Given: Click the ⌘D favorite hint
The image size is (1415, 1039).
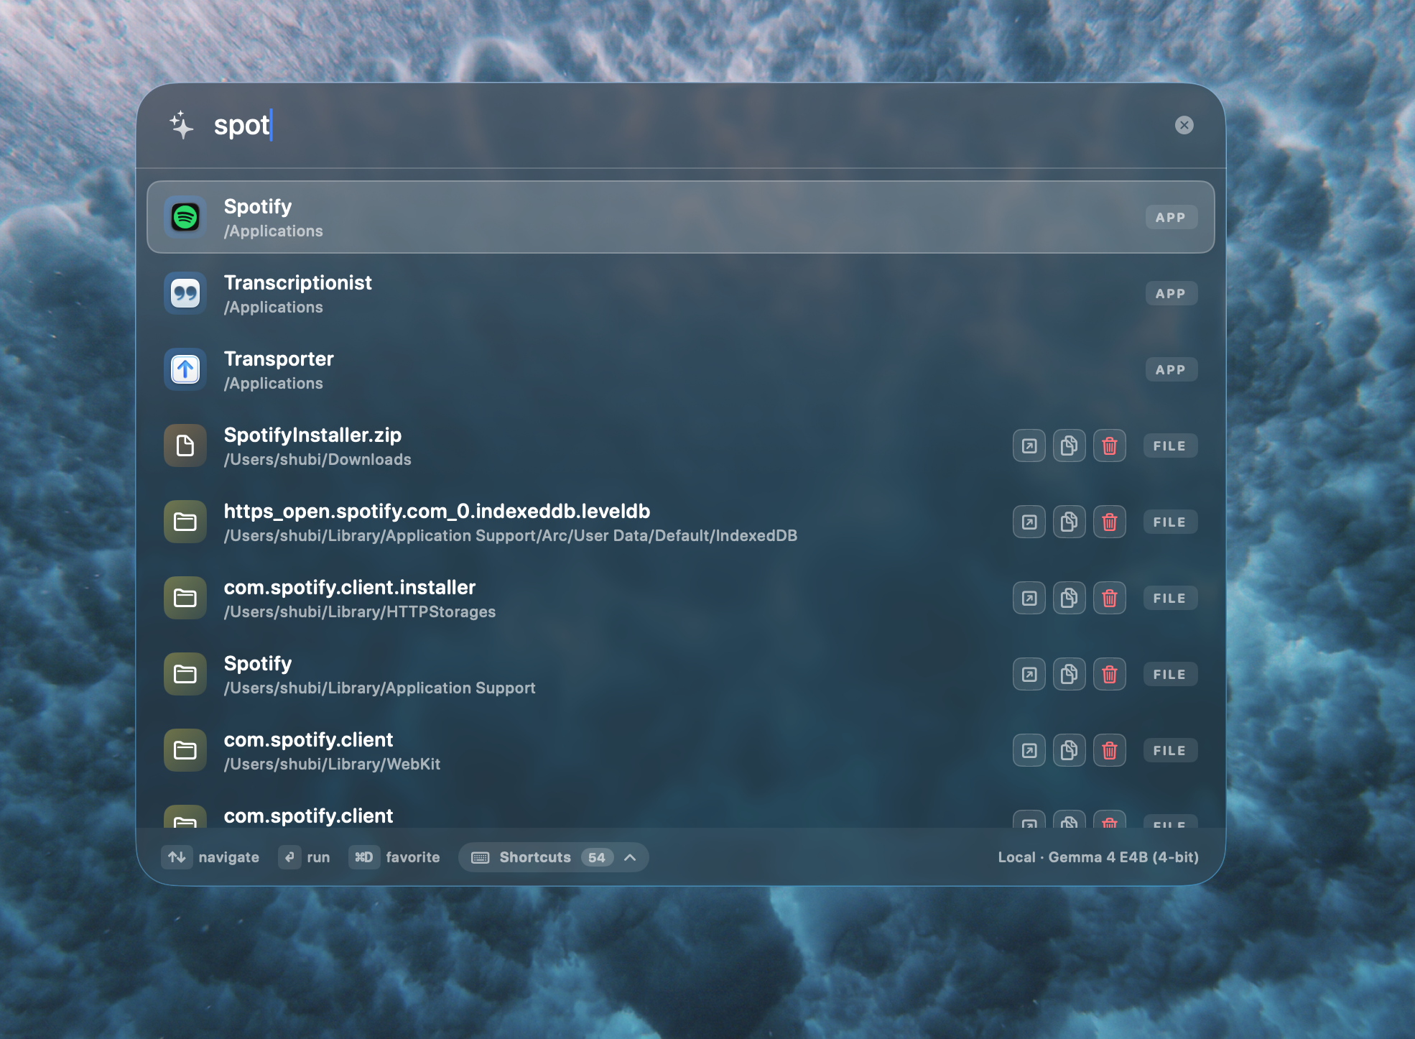Looking at the screenshot, I should 394,857.
